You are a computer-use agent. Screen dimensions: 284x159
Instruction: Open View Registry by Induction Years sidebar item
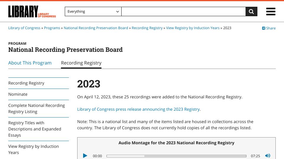tap(38, 150)
